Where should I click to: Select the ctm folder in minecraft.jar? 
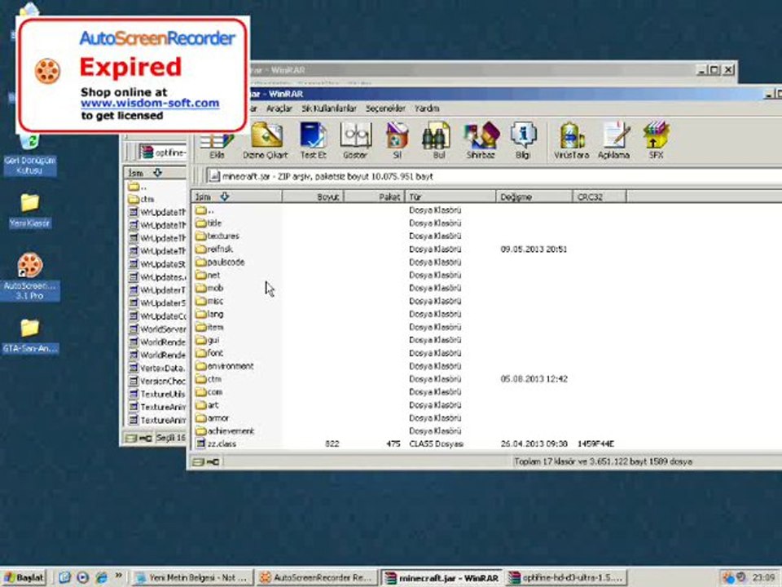click(x=209, y=379)
